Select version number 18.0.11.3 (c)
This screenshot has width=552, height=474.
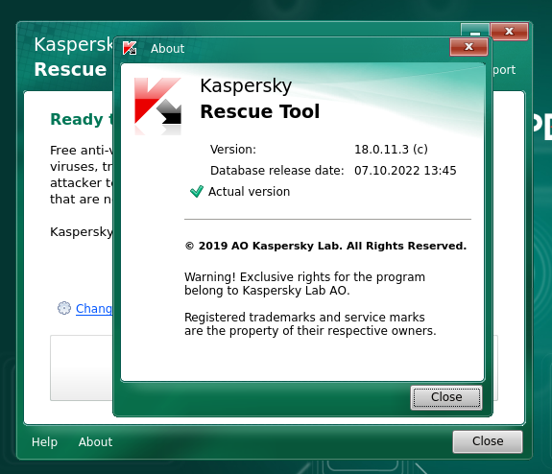click(x=391, y=149)
